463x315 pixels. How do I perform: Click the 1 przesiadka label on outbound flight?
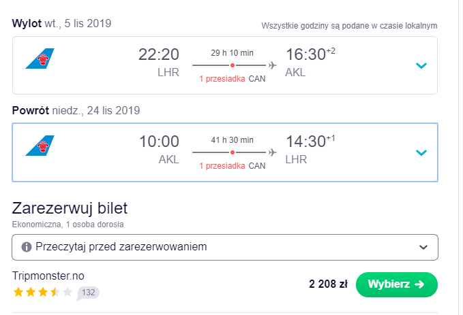[x=222, y=79]
